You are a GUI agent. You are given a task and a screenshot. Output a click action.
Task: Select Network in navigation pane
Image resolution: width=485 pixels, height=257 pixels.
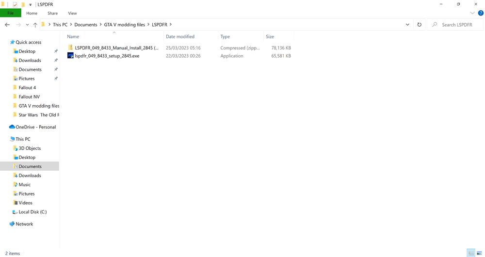[24, 224]
